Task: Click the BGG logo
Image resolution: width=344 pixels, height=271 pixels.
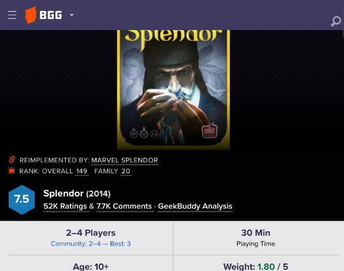Action: point(43,15)
